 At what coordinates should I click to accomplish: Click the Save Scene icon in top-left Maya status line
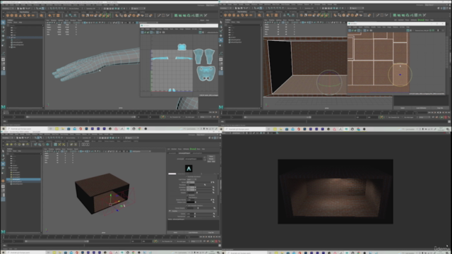coord(23,8)
